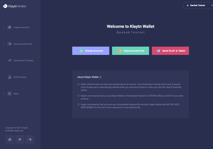The width and height of the screenshot is (213, 149).
Task: Select Create Account in the sidebar
Action: 21,27
